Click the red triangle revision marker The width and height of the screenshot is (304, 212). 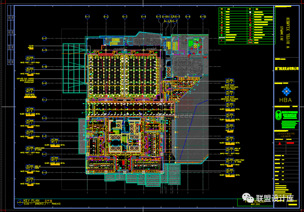(279, 144)
